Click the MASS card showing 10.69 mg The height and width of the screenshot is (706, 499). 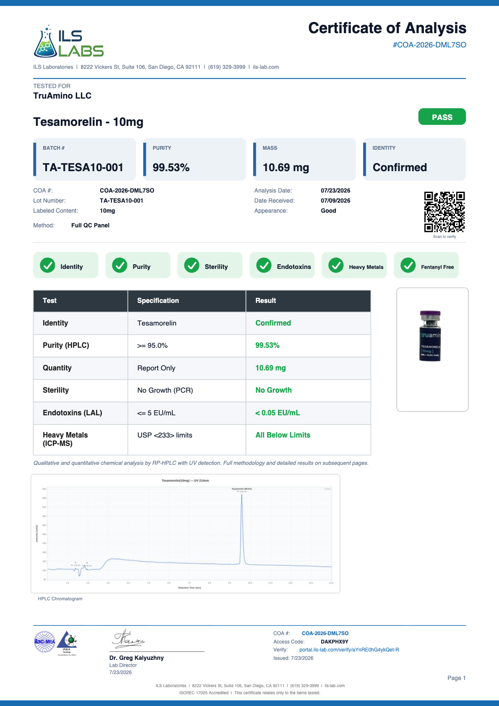(x=304, y=159)
